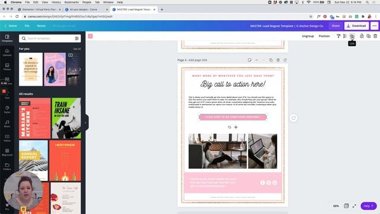Select the laptop close-up photo on canvas
Image resolution: width=380 pixels, height=214 pixels.
(x=262, y=151)
